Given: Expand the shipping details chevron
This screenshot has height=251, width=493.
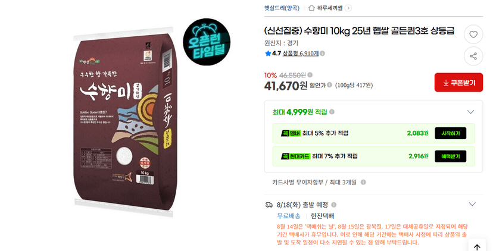Looking at the screenshot, I should pos(472,204).
